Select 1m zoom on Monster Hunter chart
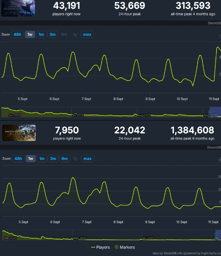Image resolution: width=221 pixels, height=256 pixels. 42,158
